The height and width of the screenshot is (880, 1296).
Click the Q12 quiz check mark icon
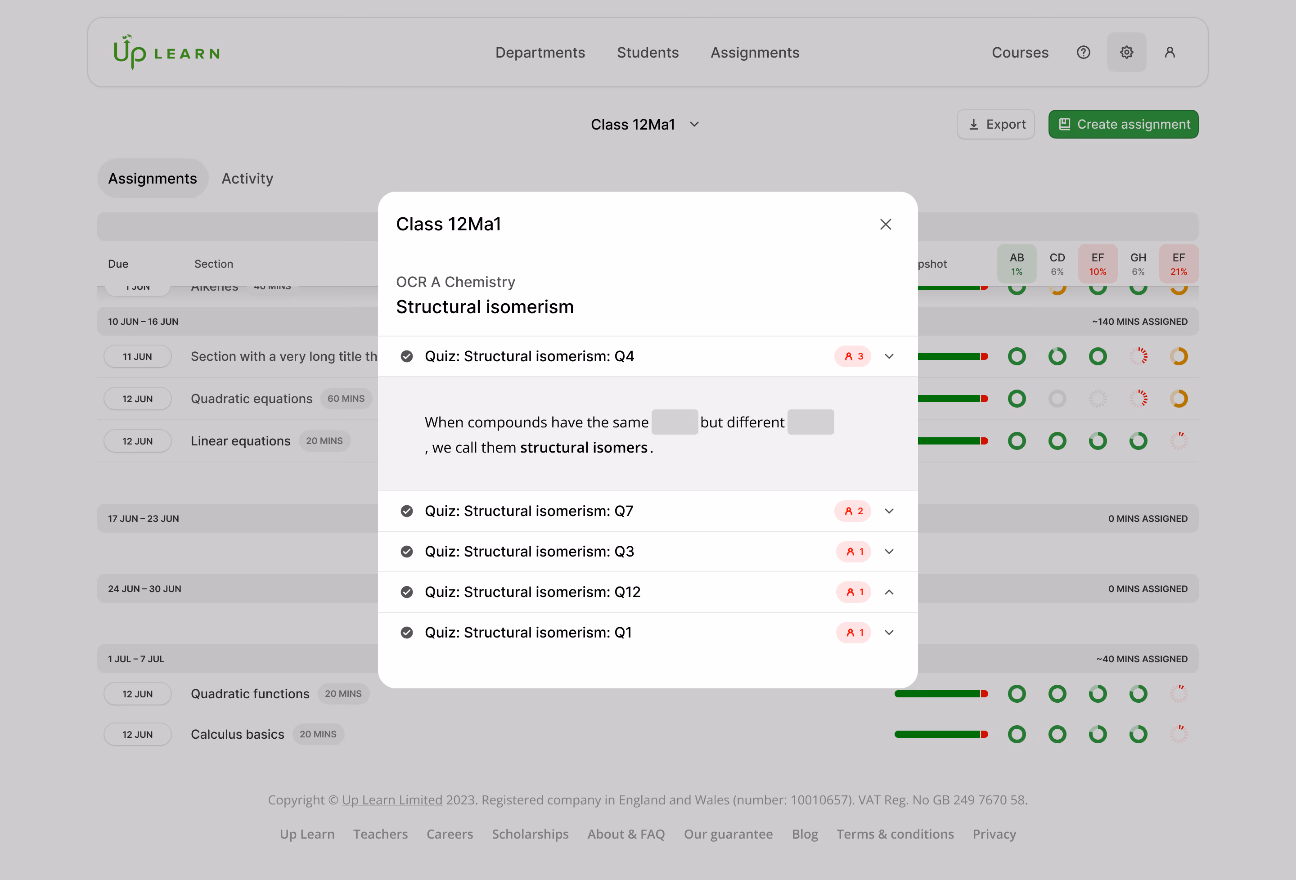click(407, 592)
